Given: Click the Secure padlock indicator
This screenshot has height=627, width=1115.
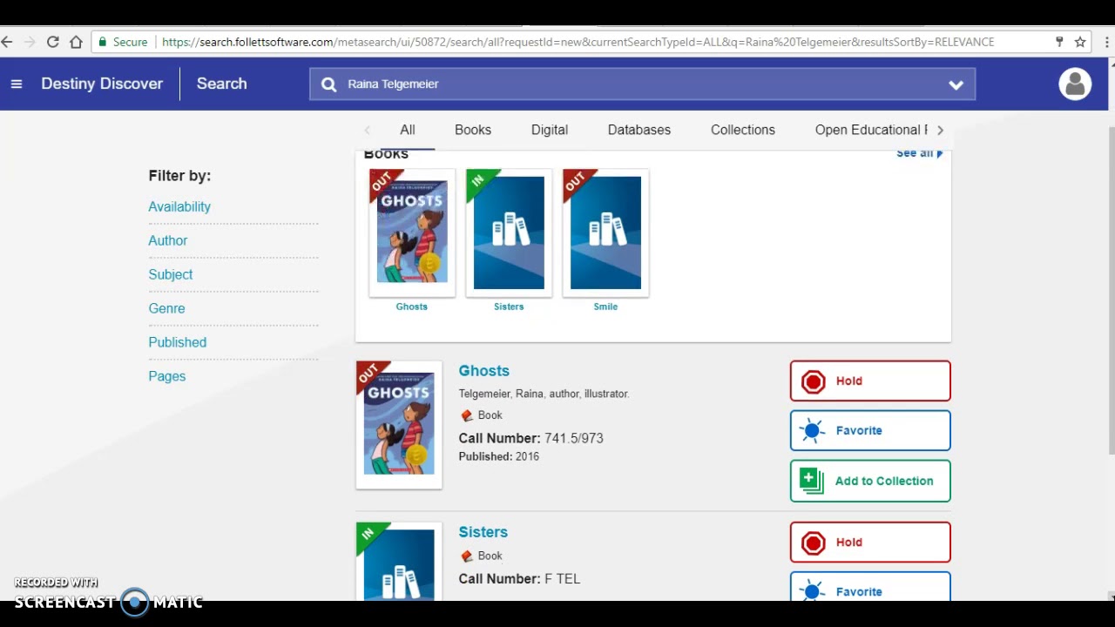Looking at the screenshot, I should click(123, 42).
